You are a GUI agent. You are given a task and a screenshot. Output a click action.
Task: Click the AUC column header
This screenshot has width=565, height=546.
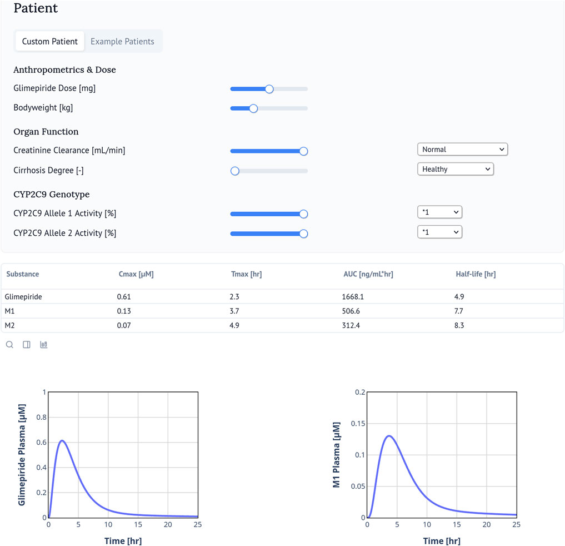click(x=368, y=274)
